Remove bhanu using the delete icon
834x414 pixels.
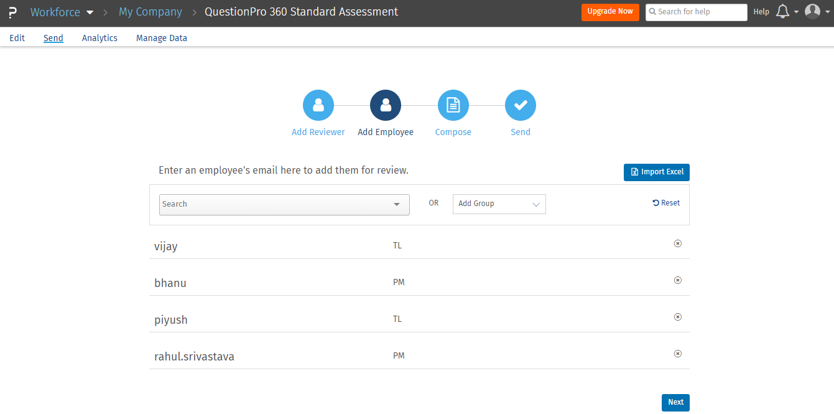coord(678,280)
